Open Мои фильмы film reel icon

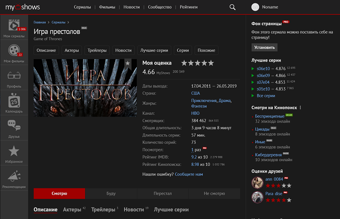14,50
